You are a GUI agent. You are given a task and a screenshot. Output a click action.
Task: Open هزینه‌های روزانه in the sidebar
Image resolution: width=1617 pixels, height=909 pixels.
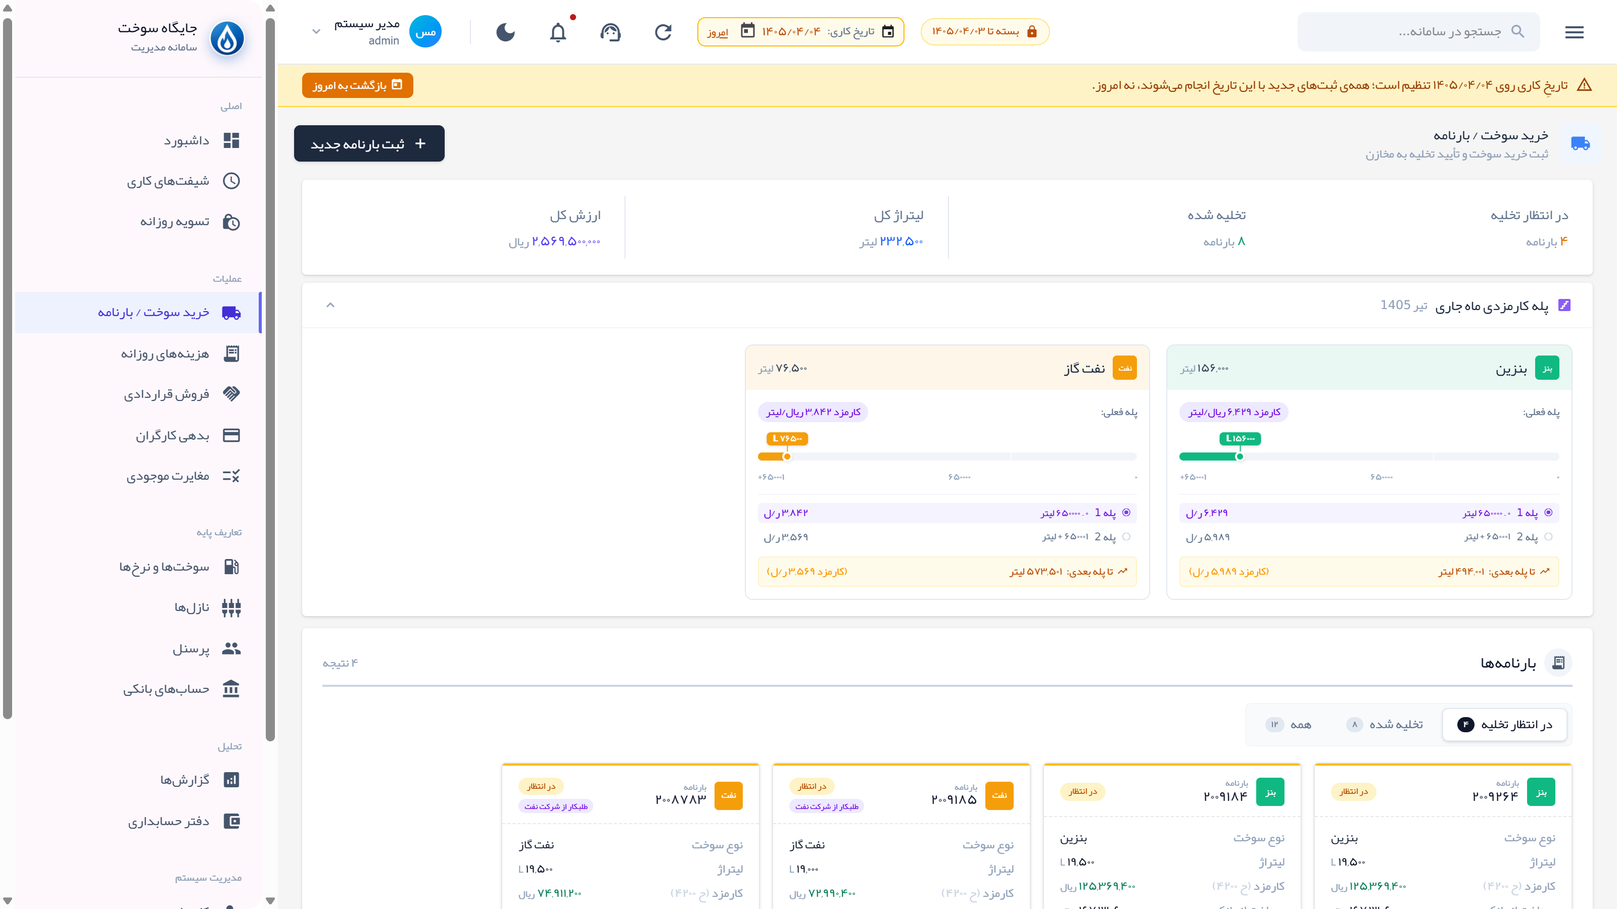(138, 354)
